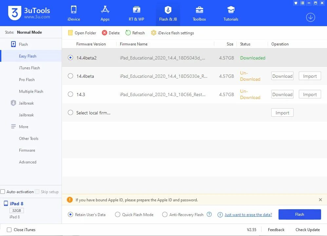Select Quick Flash Mode option
Viewport: 327px width, 236px height.
pos(118,214)
